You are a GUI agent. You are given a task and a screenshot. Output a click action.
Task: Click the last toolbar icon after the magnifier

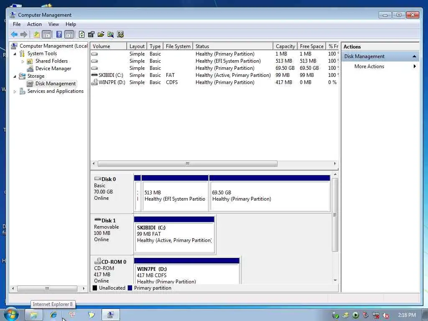[120, 34]
